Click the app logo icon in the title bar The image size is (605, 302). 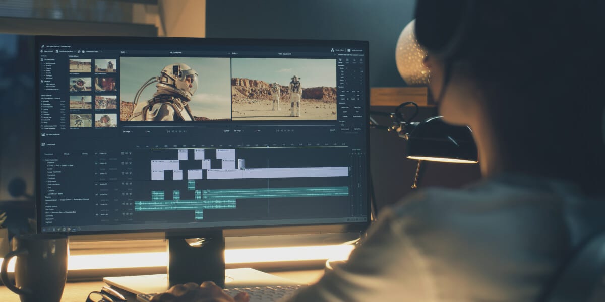[43, 46]
